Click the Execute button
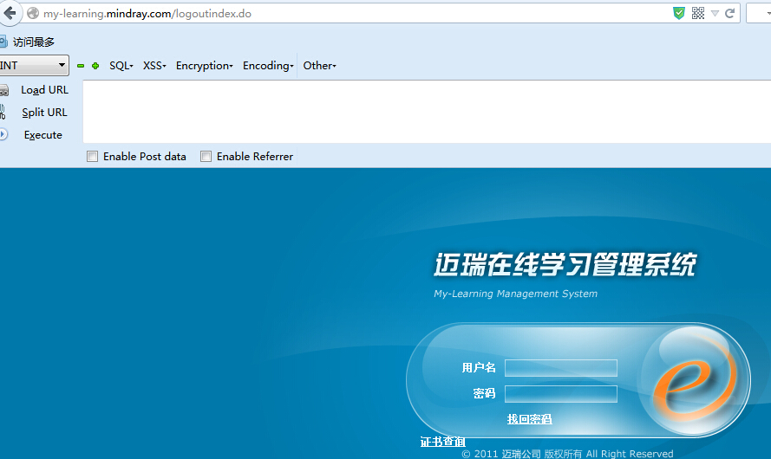 coord(43,135)
